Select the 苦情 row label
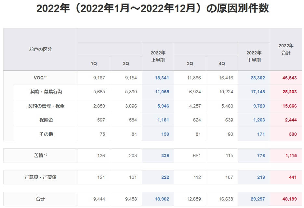 point(41,156)
